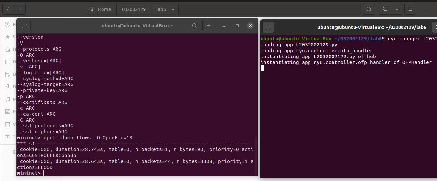
Task: Open the file manager hamburger menu
Action: 410,9
